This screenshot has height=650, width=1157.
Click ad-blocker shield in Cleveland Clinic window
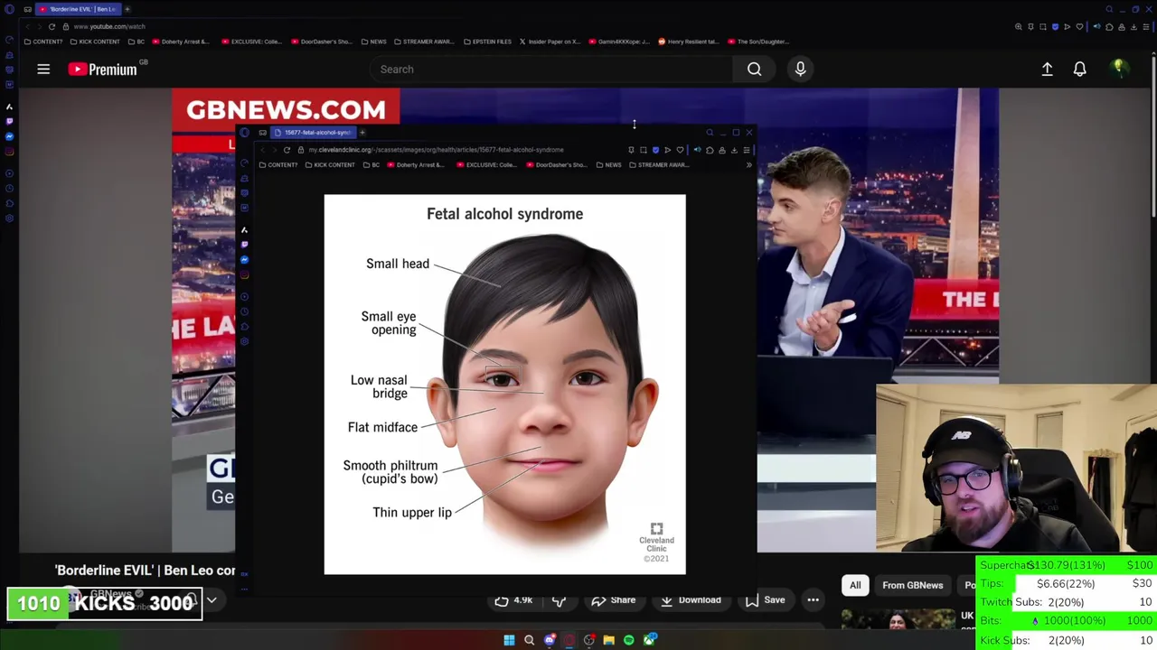(x=655, y=150)
